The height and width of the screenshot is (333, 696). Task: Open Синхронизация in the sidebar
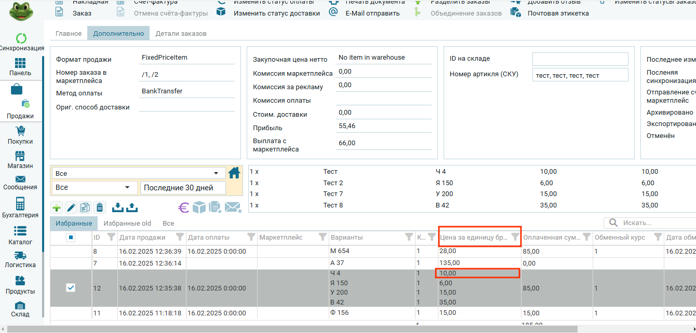tap(21, 42)
